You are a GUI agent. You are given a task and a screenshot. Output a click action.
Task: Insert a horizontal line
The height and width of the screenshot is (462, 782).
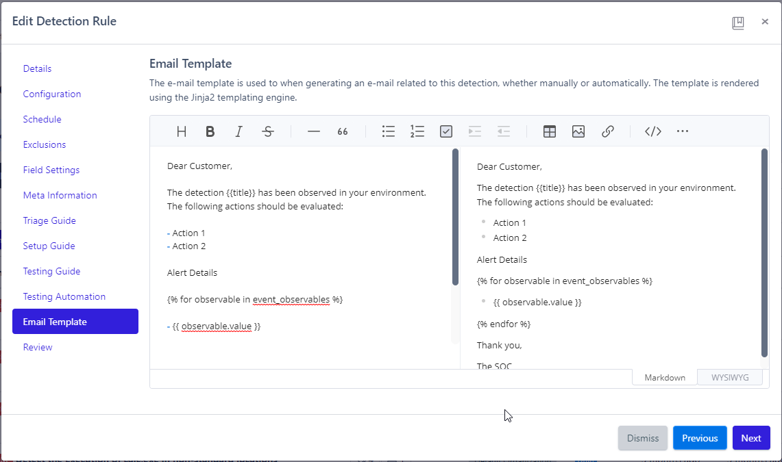click(314, 131)
